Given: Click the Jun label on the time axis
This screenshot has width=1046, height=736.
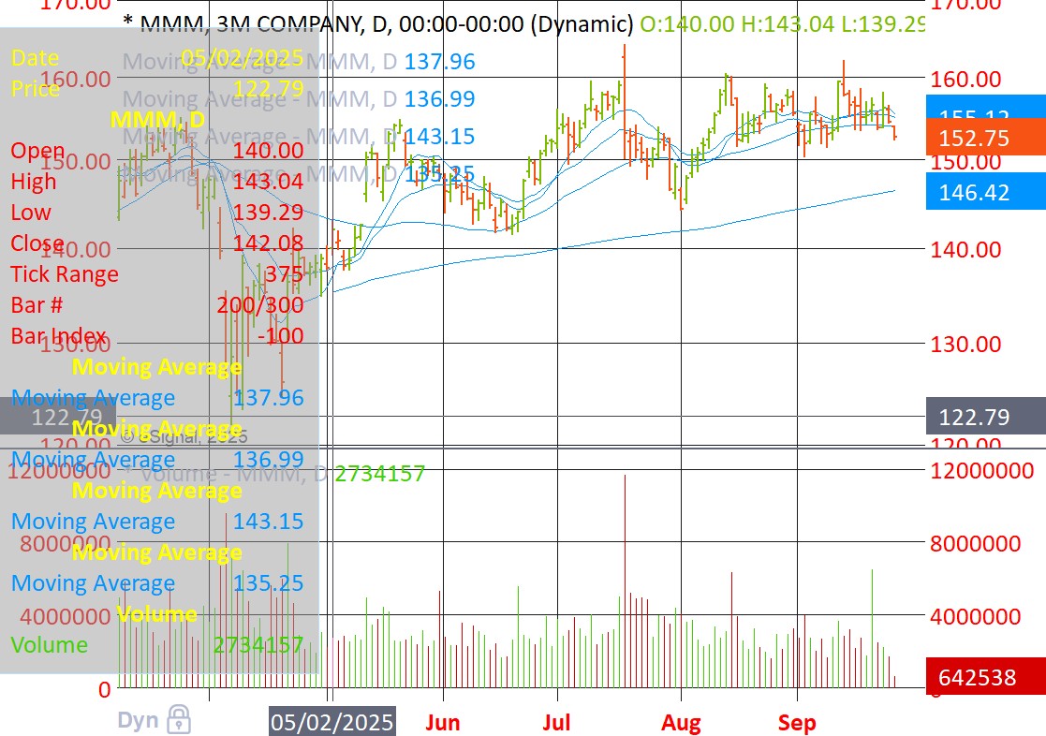Looking at the screenshot, I should pos(442,723).
